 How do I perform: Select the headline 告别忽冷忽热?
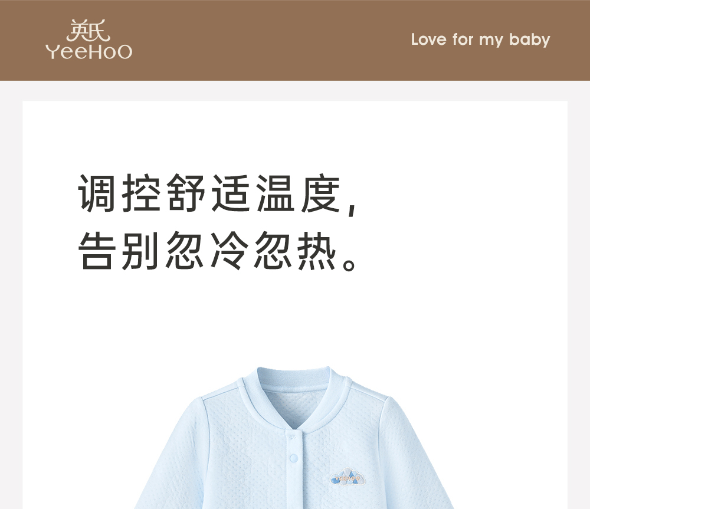tap(210, 251)
